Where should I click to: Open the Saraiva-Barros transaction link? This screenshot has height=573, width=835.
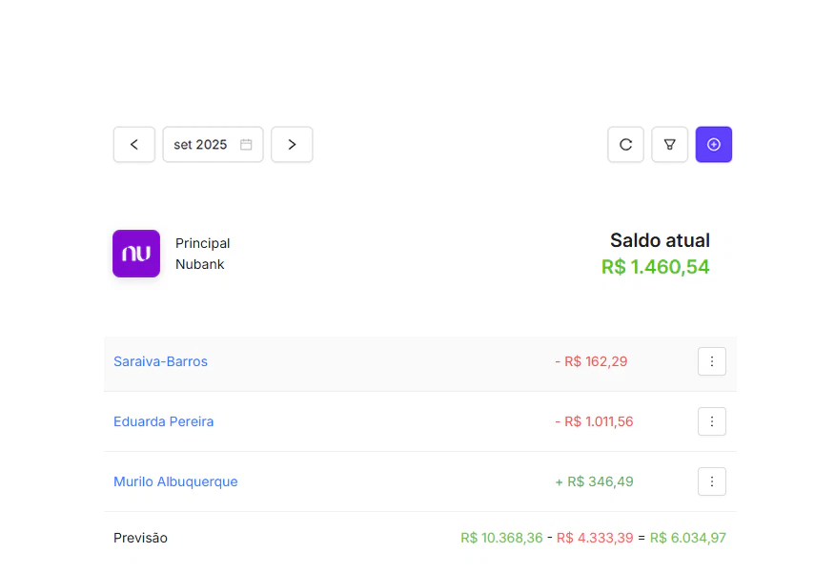coord(160,361)
